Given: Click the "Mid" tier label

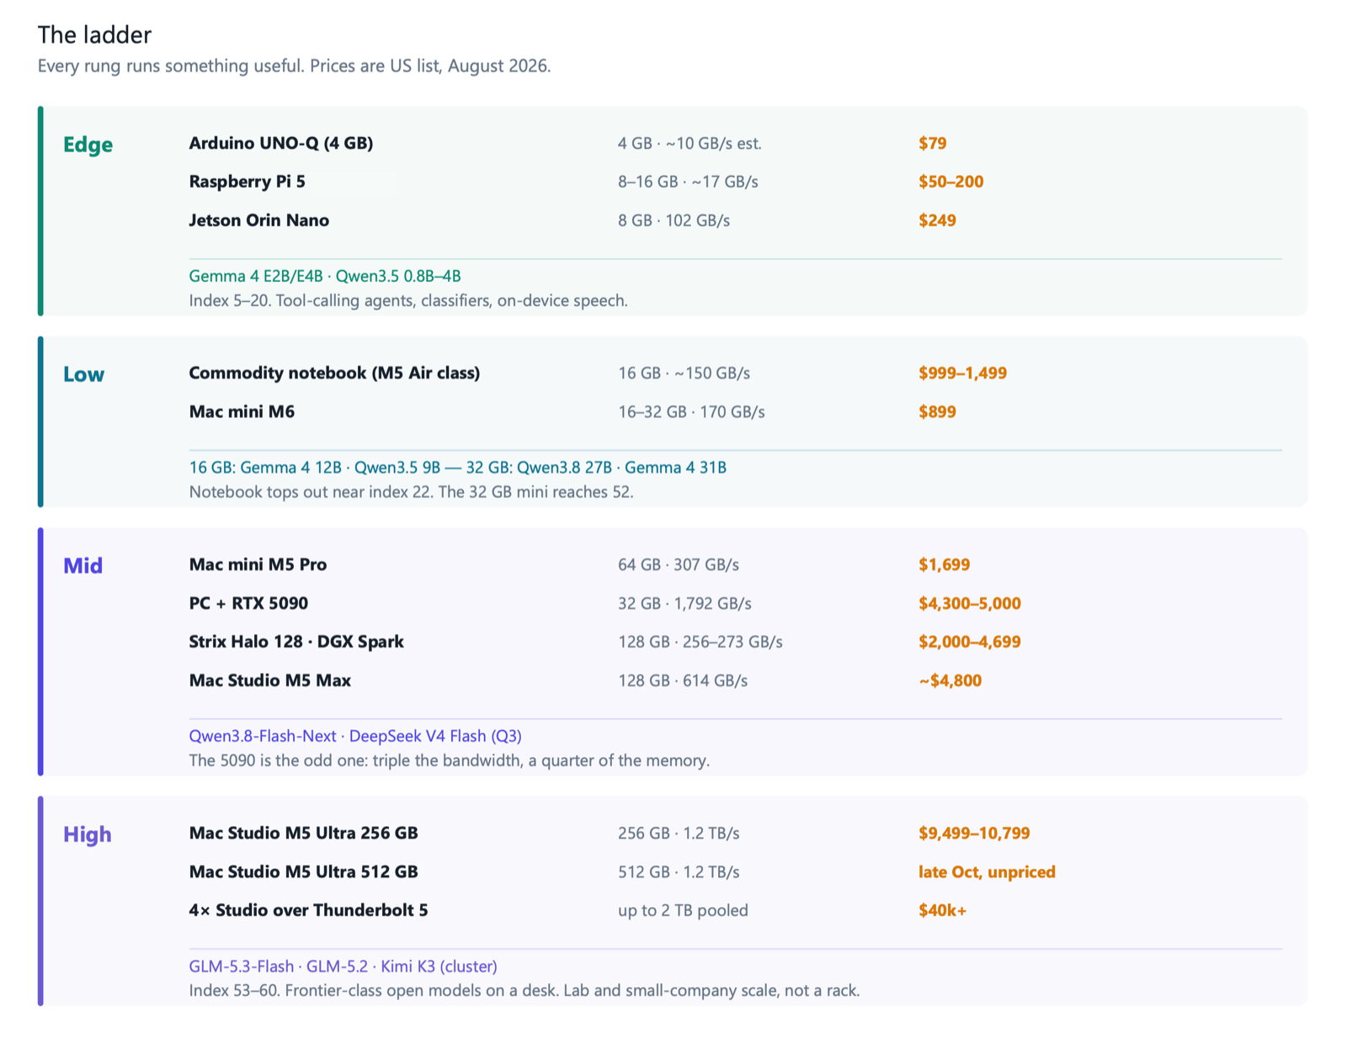Looking at the screenshot, I should coord(83,565).
